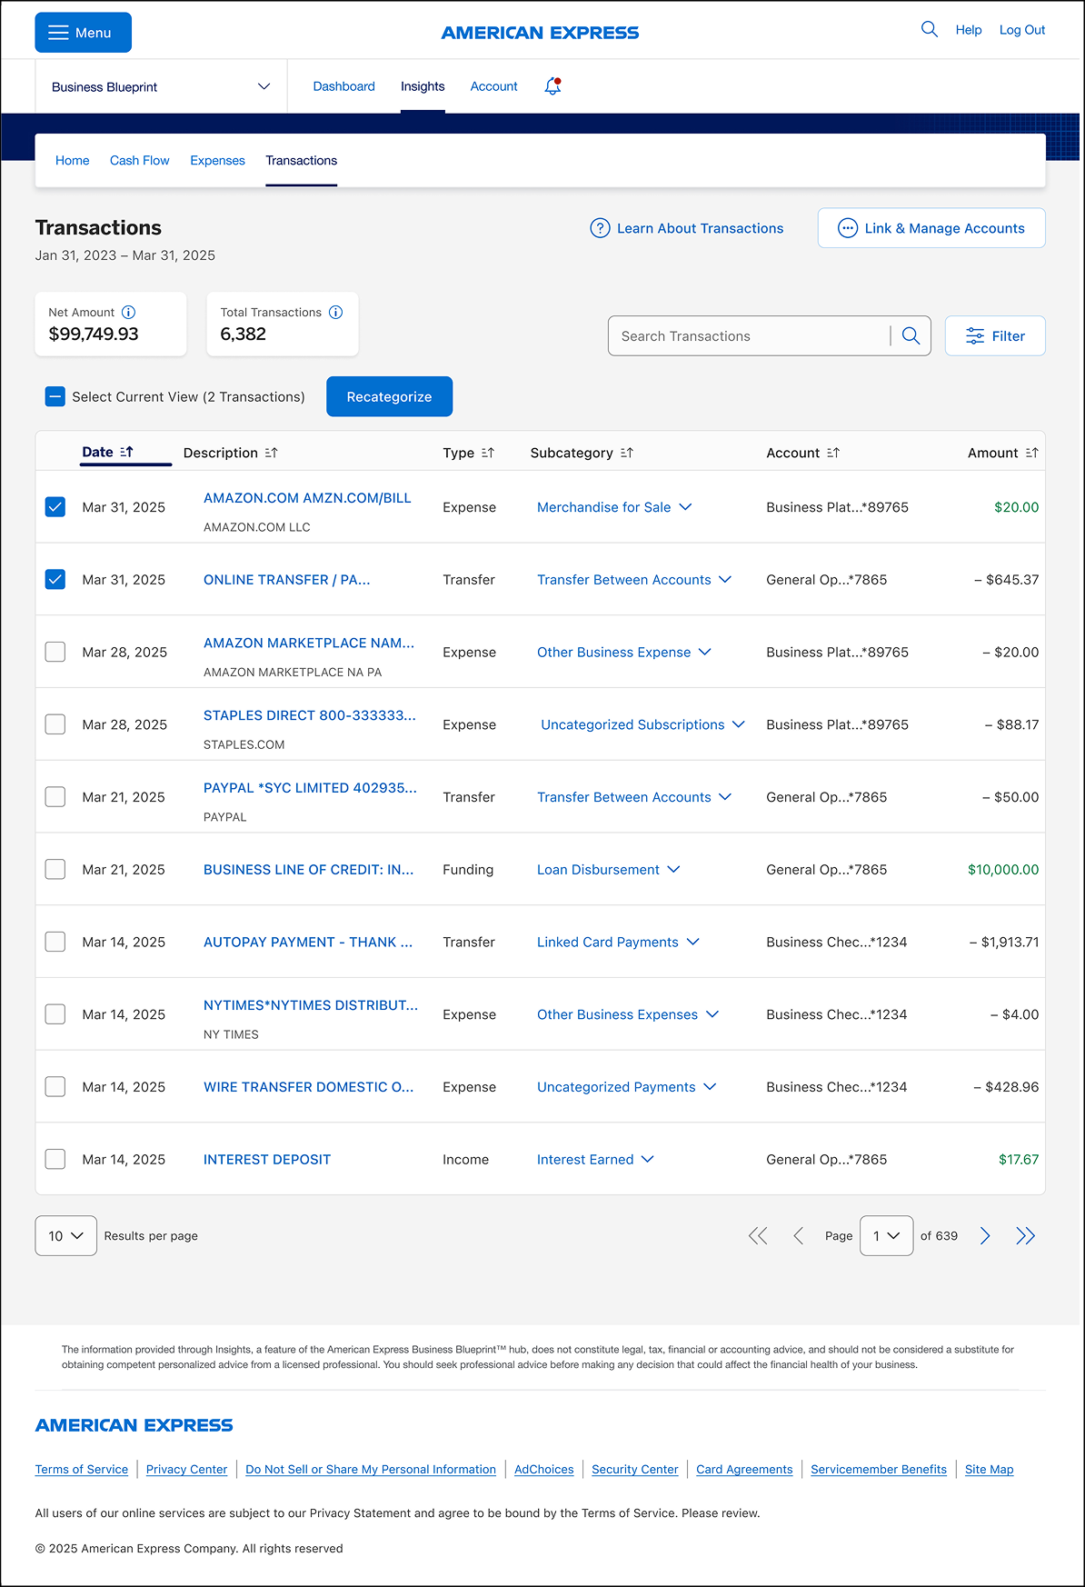Open the main Menu button
Image resolution: width=1085 pixels, height=1587 pixels.
[83, 33]
